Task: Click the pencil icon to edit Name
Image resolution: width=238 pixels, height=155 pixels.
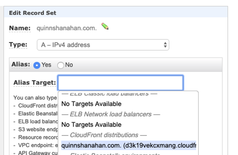Action: 105,27
